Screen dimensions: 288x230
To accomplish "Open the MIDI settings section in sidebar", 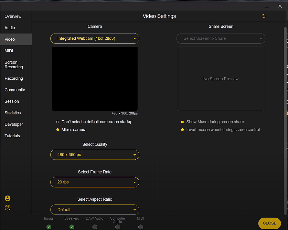I will pyautogui.click(x=16, y=51).
